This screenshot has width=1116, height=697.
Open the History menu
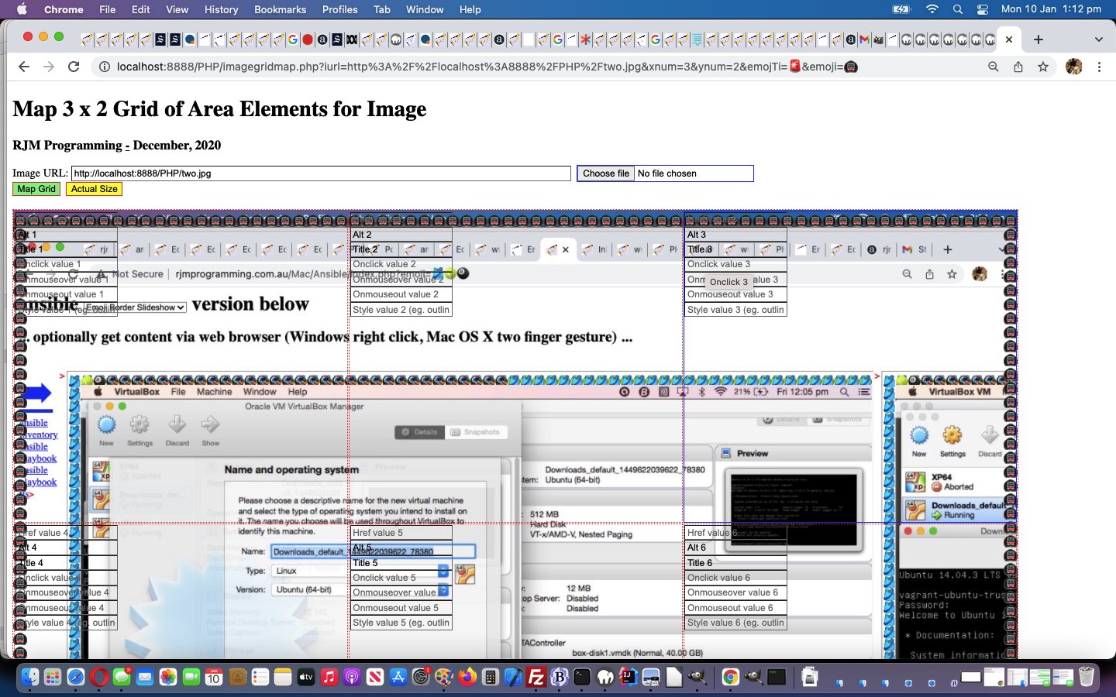pyautogui.click(x=221, y=9)
